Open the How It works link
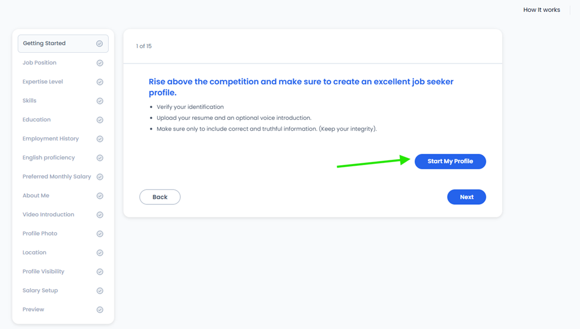Image resolution: width=580 pixels, height=329 pixels. (541, 10)
